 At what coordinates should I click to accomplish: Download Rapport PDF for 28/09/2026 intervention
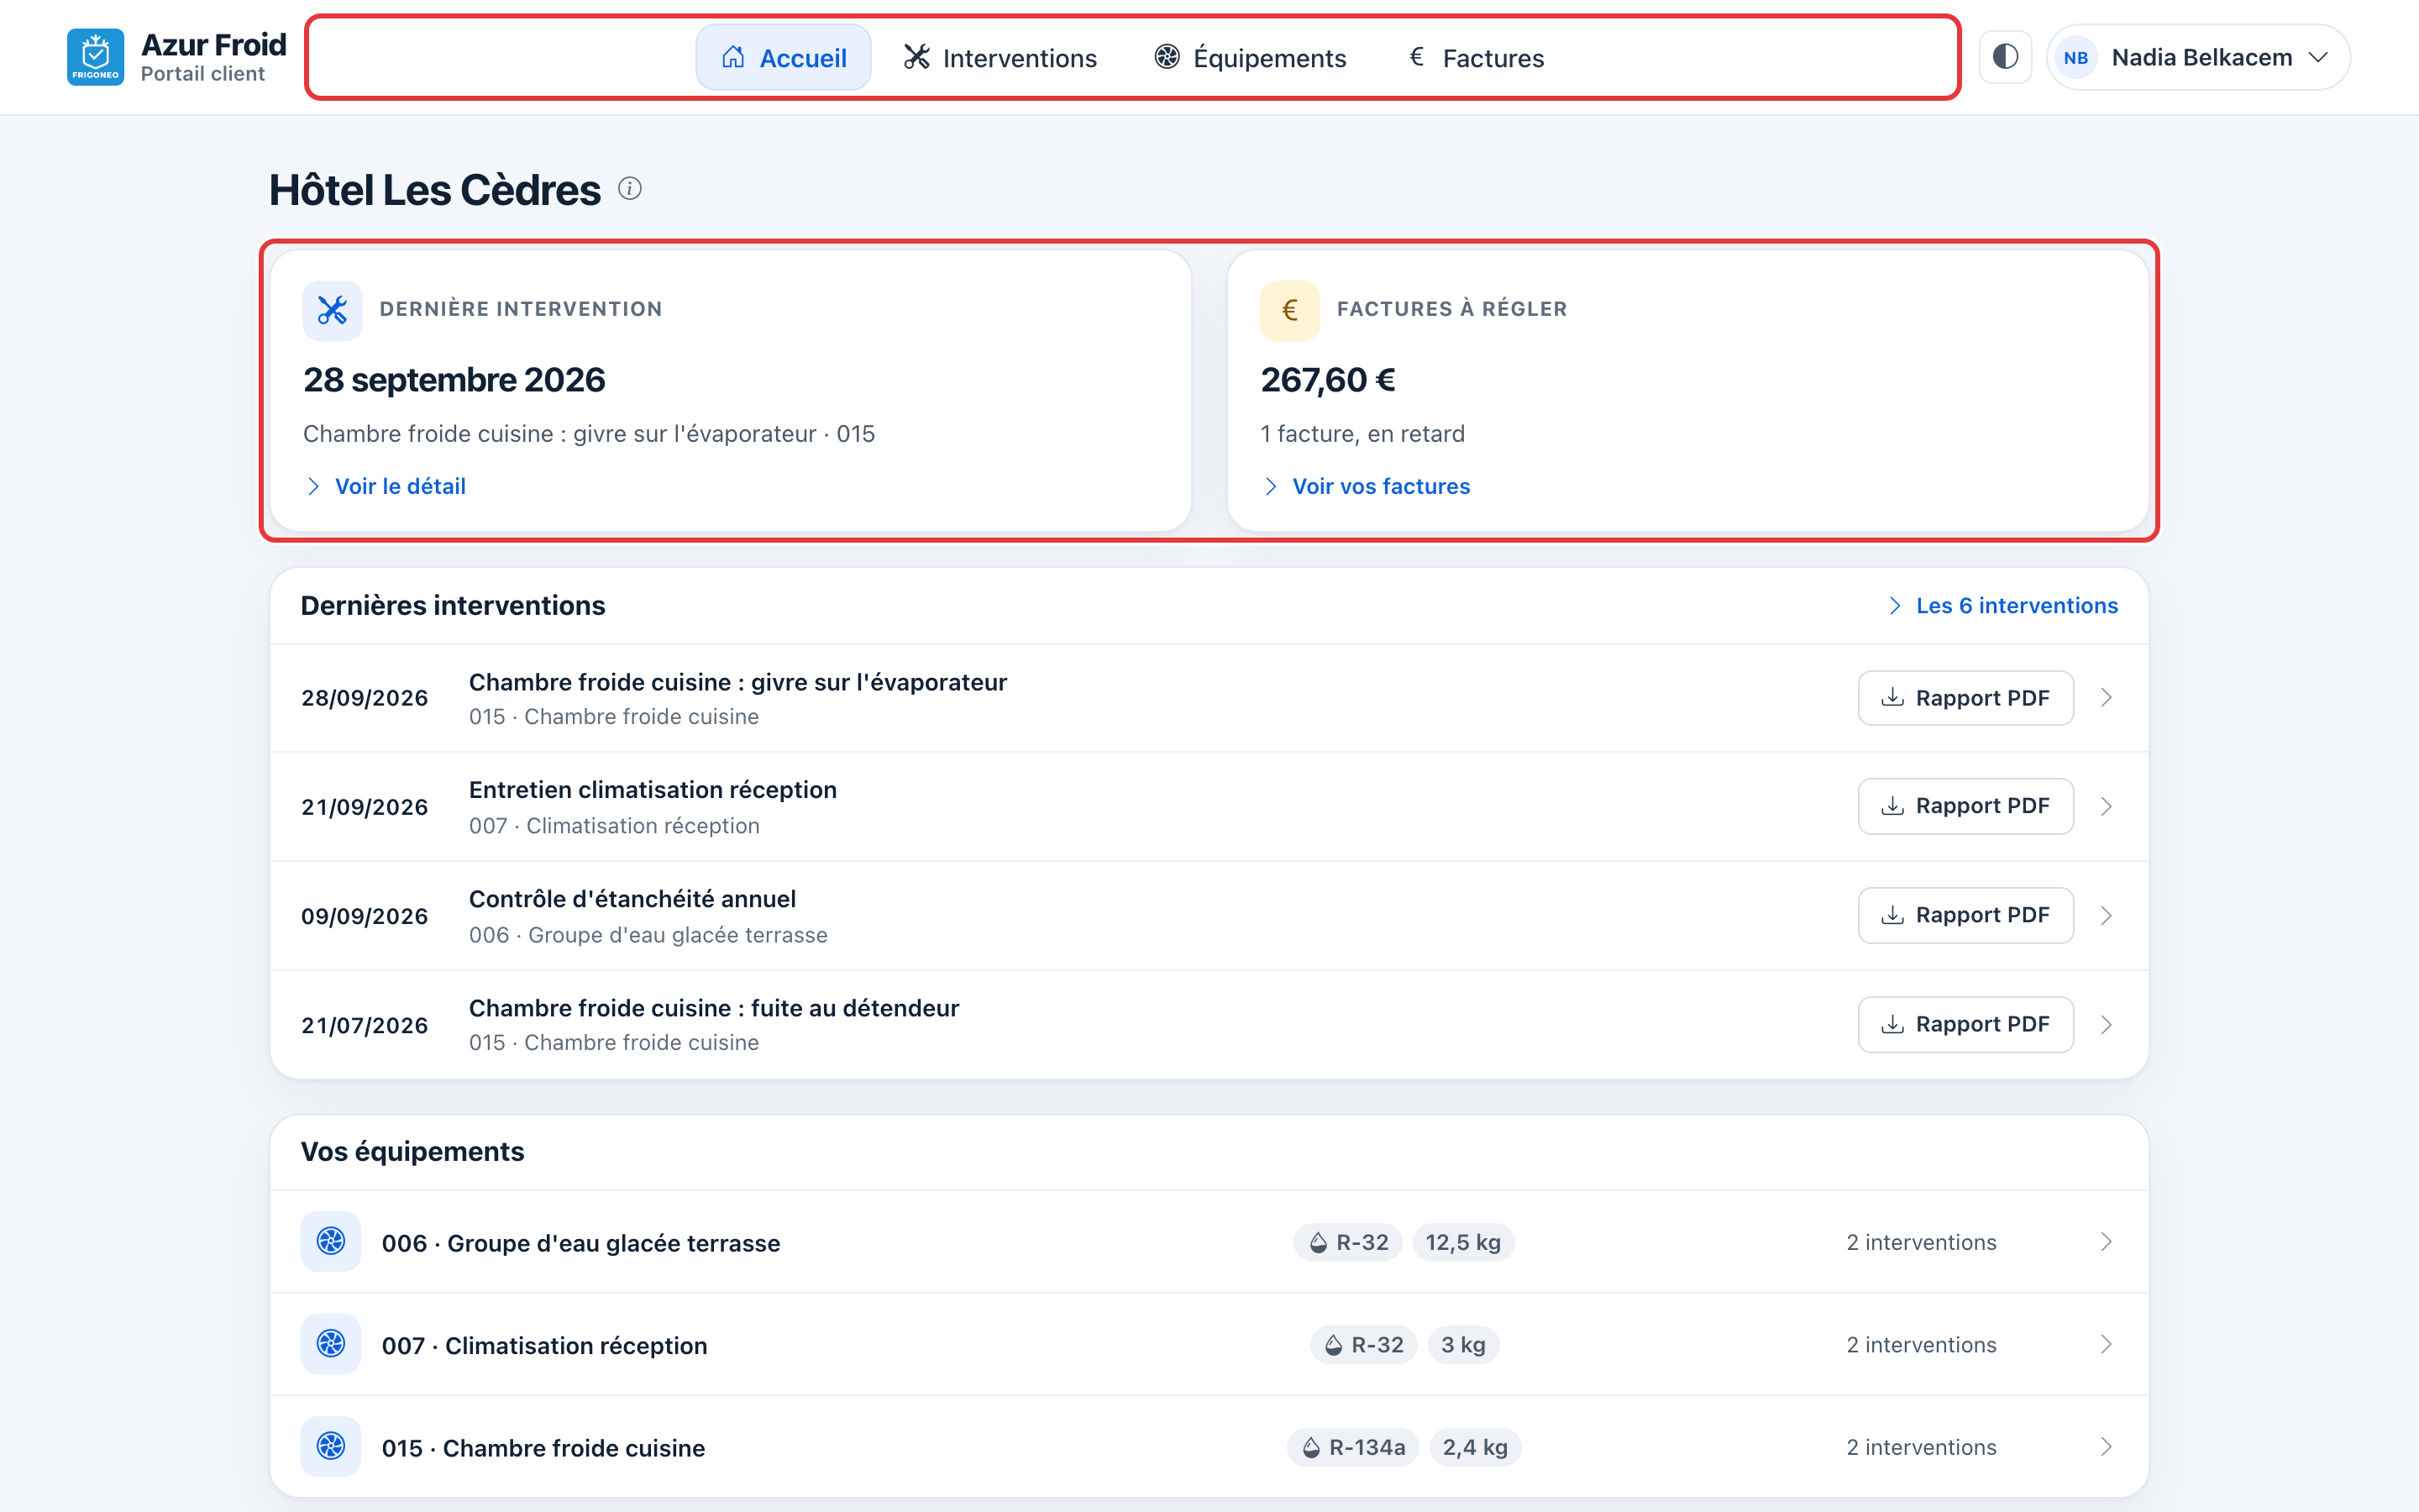coord(1965,698)
